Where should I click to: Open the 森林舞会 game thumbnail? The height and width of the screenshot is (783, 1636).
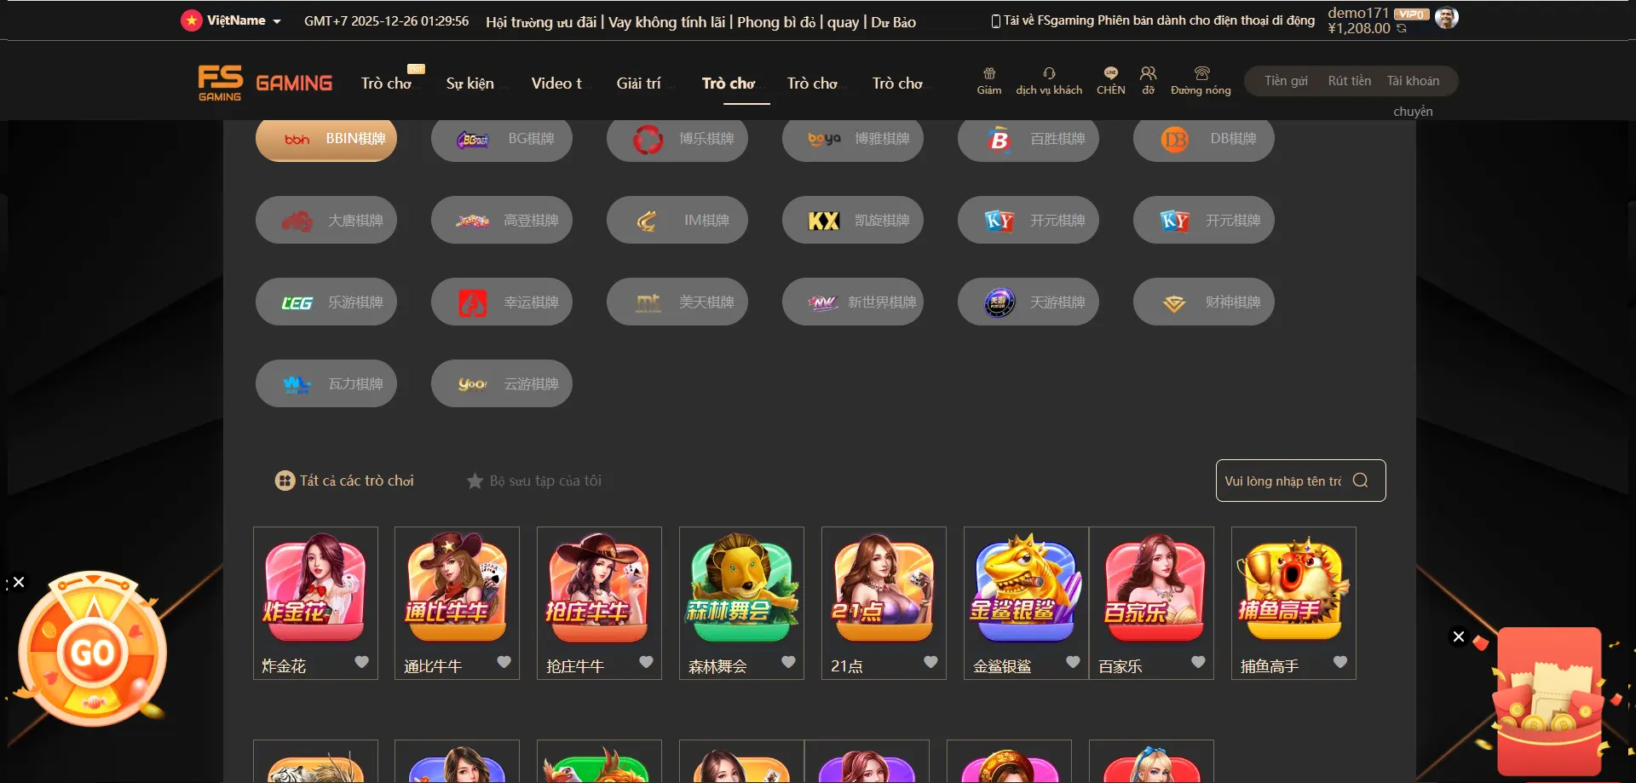pos(741,588)
